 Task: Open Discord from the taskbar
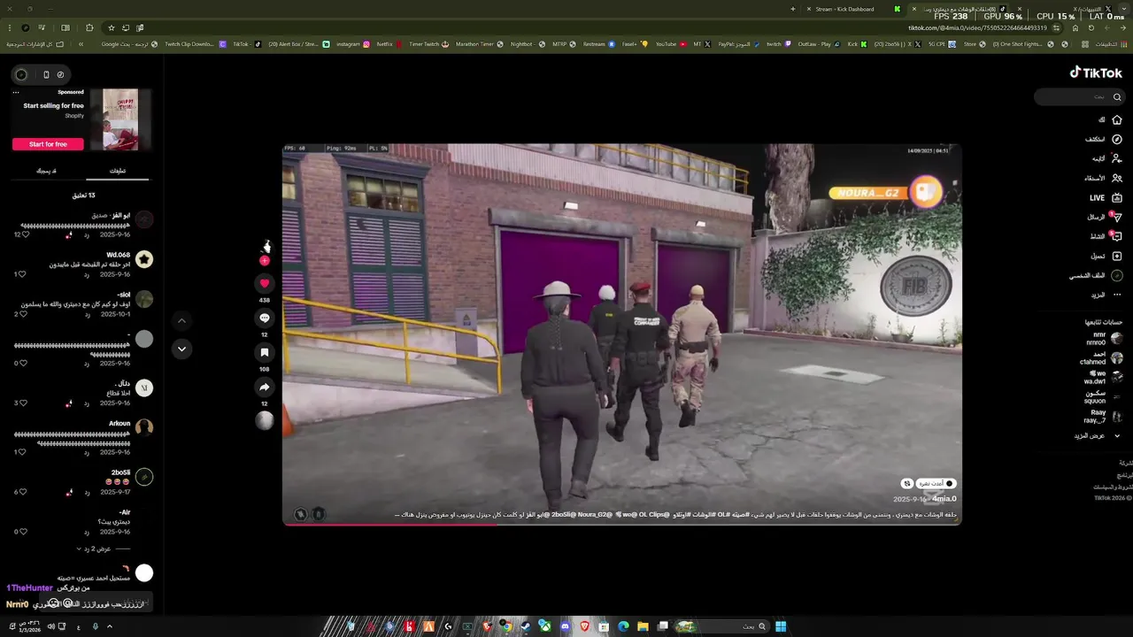[x=565, y=626]
